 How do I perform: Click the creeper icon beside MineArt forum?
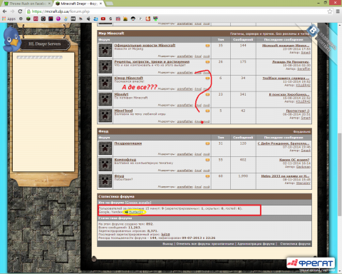click(105, 99)
